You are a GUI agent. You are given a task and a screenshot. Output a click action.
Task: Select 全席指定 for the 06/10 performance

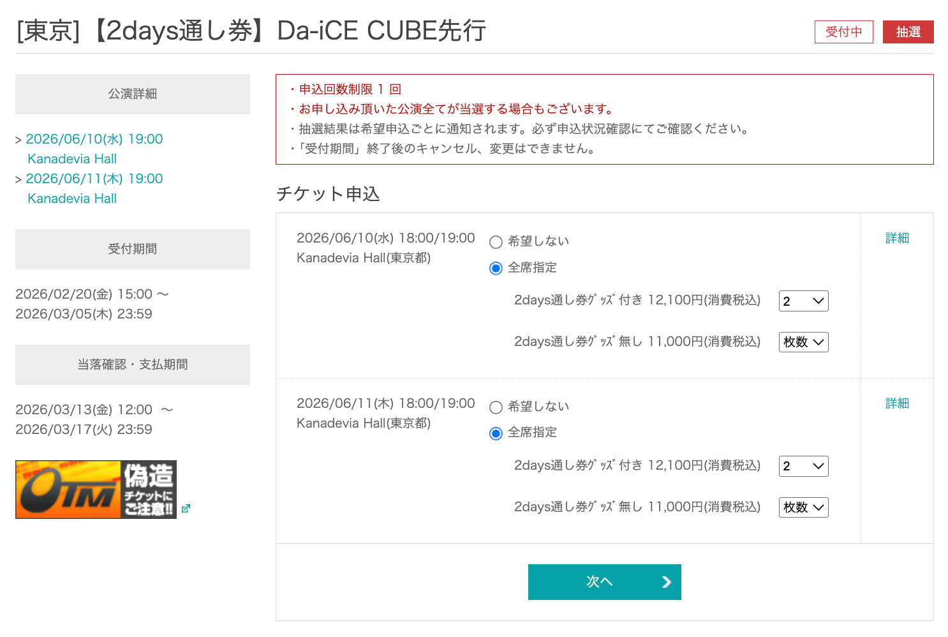tap(496, 268)
